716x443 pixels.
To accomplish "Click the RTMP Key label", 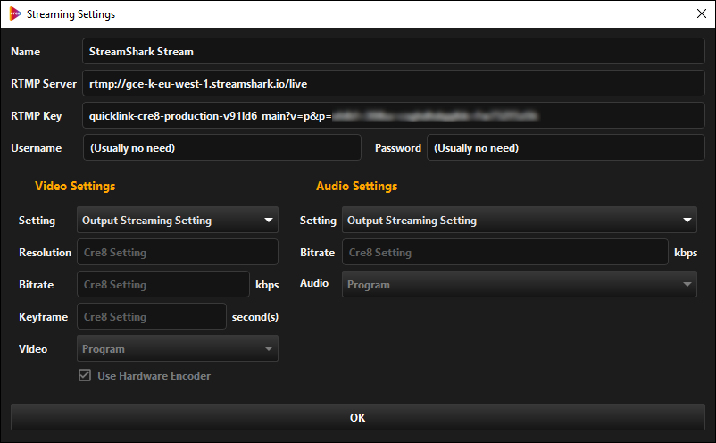I will [x=37, y=116].
